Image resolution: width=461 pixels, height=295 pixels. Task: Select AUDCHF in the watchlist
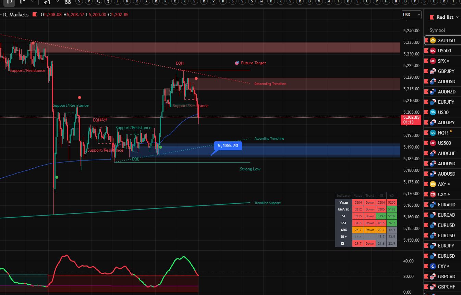click(x=446, y=153)
